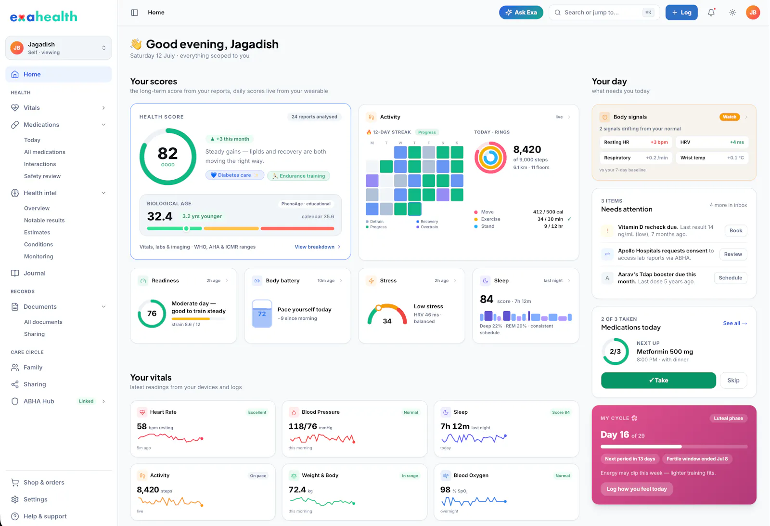
Task: Skip the Metformin dose
Action: (x=733, y=381)
